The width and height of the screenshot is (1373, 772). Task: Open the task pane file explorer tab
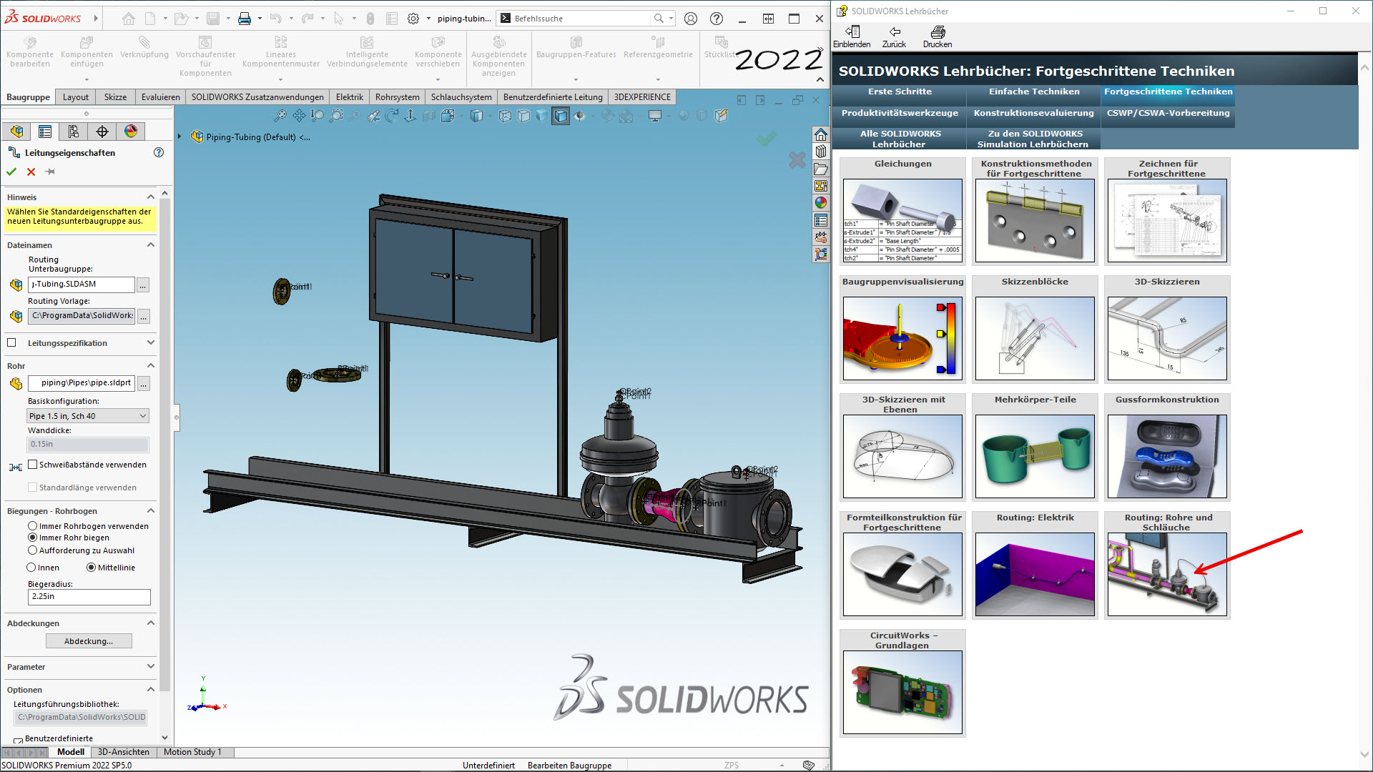click(x=821, y=169)
